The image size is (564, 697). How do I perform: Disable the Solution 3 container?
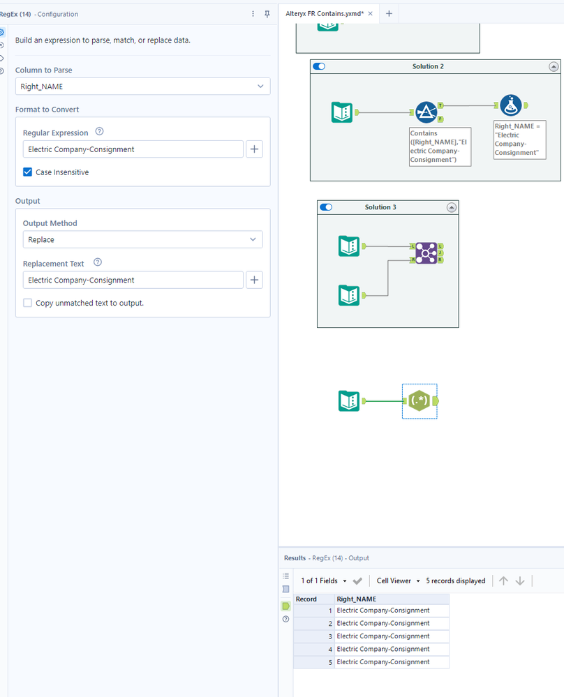click(x=326, y=207)
